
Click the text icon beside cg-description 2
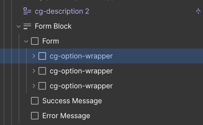(27, 11)
